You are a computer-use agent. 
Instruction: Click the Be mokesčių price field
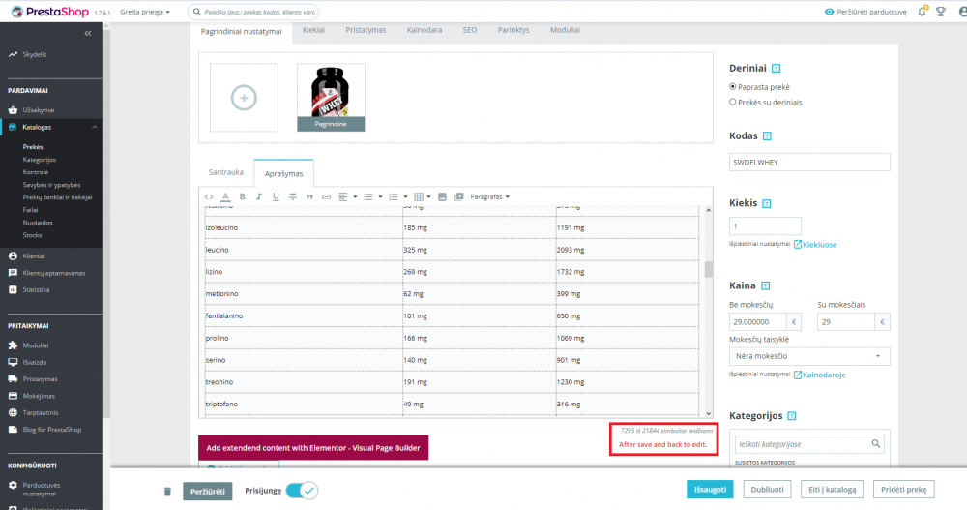point(758,322)
